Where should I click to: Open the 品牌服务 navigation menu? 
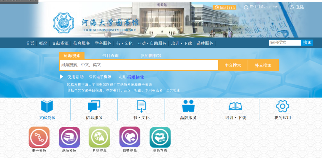click(205, 43)
